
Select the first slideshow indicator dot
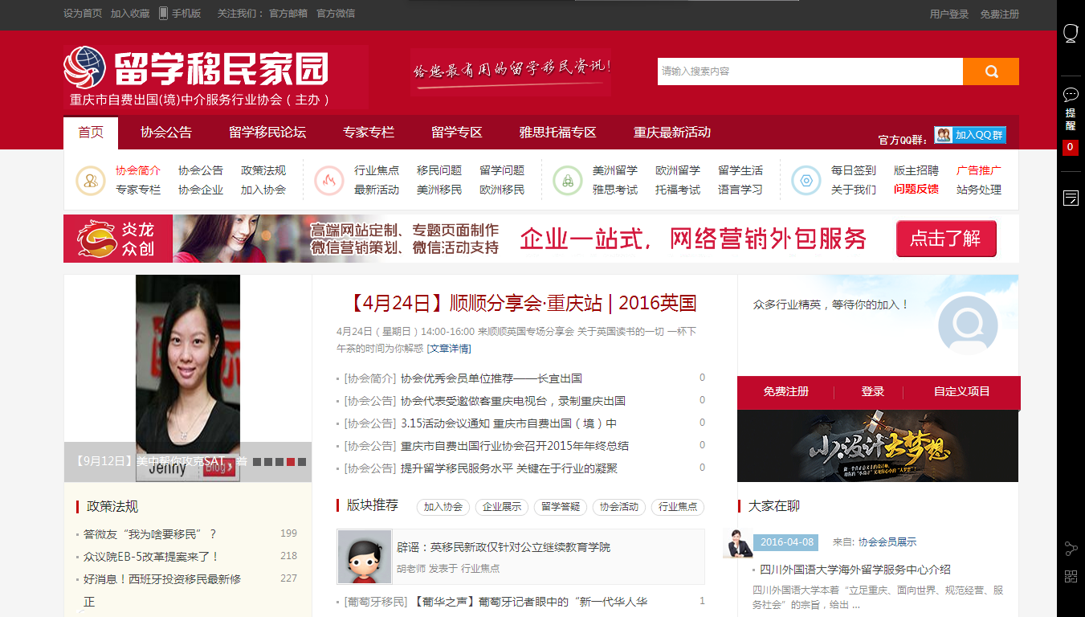point(257,462)
